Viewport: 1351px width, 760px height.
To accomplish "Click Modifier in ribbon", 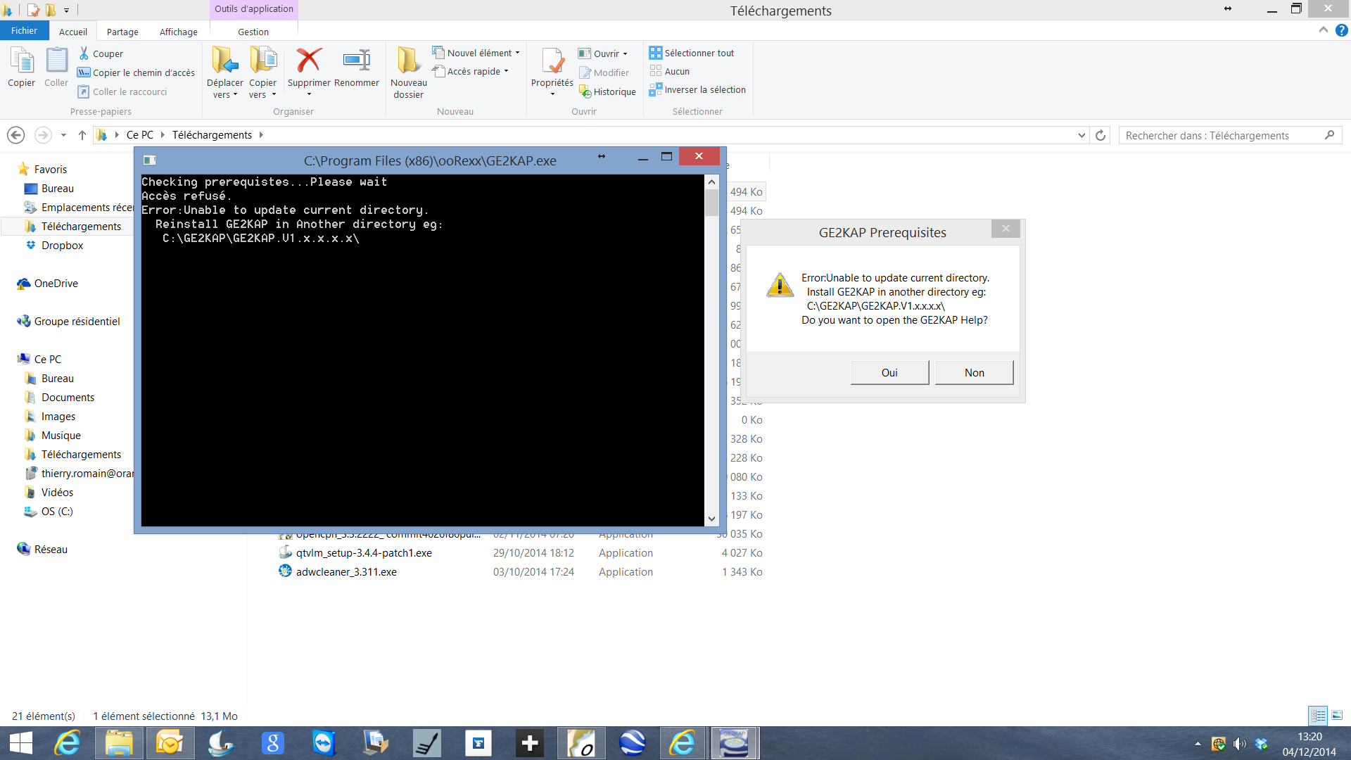I will [x=604, y=72].
